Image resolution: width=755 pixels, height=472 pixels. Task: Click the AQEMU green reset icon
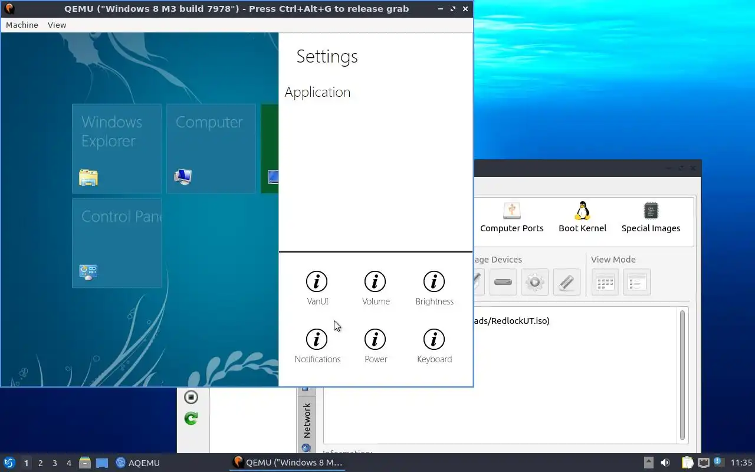coord(191,418)
